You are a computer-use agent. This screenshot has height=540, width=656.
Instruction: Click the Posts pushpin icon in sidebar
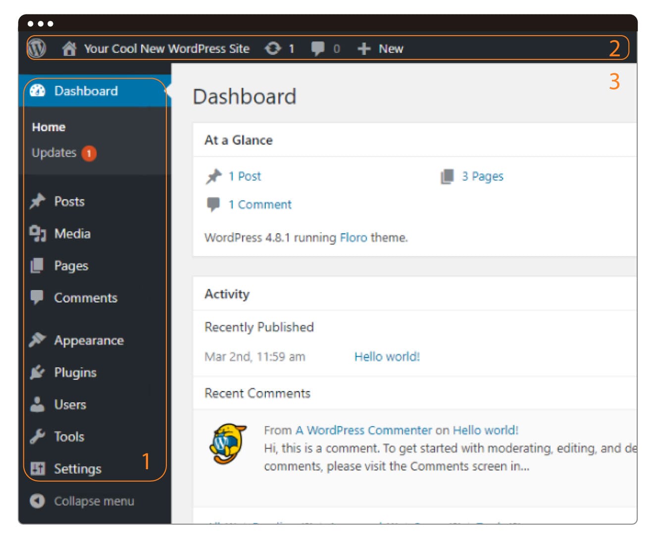(38, 201)
